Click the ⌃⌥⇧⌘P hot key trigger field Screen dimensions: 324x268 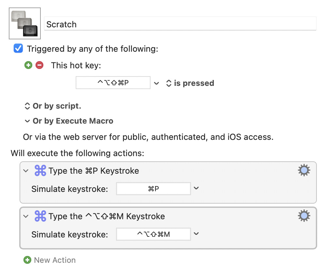[x=113, y=83]
